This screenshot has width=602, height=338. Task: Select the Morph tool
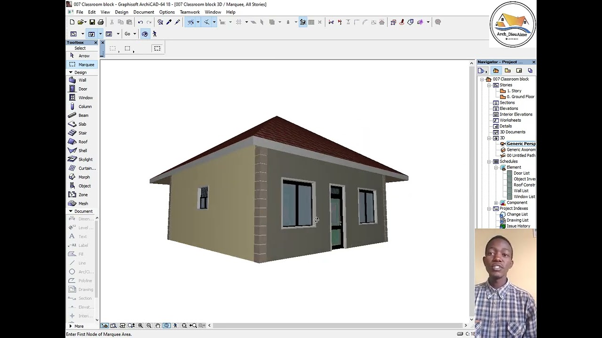[x=82, y=177]
